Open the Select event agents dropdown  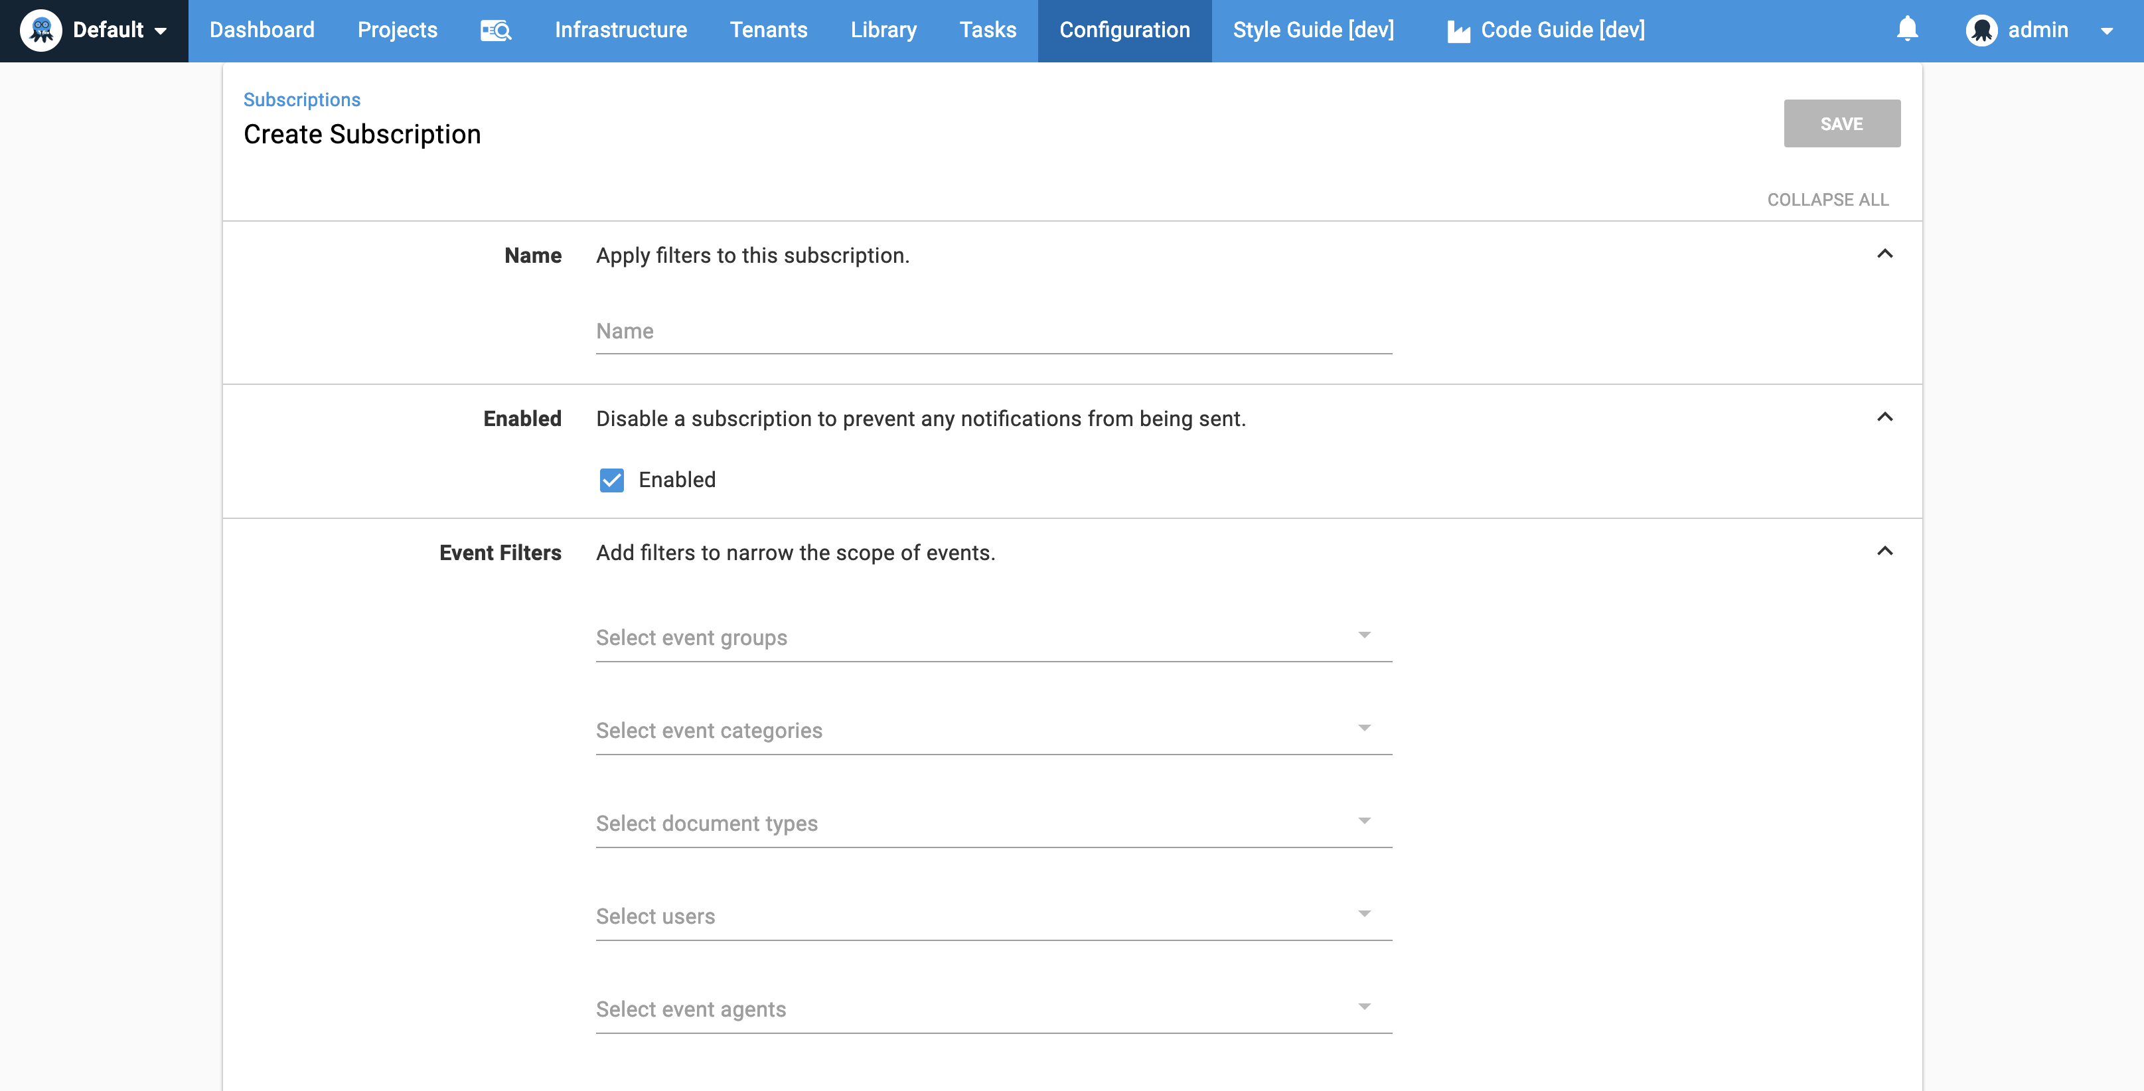[x=1363, y=1006]
